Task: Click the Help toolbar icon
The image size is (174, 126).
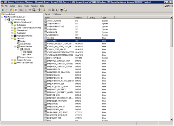Action: tap(39, 10)
